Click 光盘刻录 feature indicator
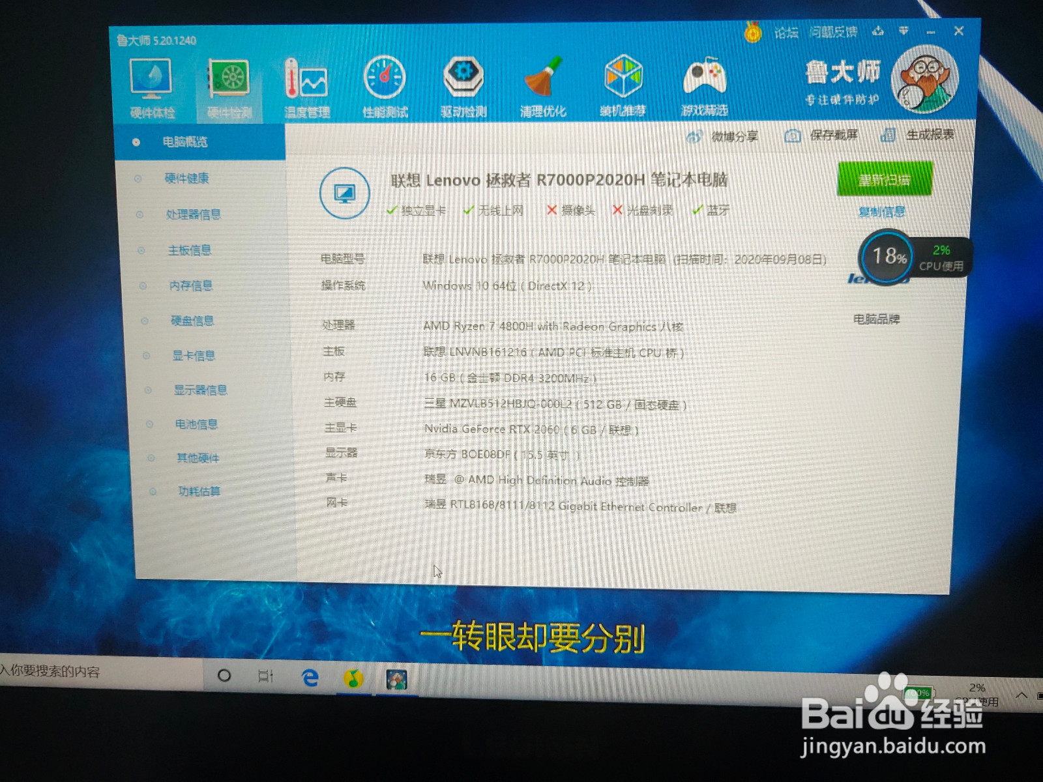 coord(643,210)
